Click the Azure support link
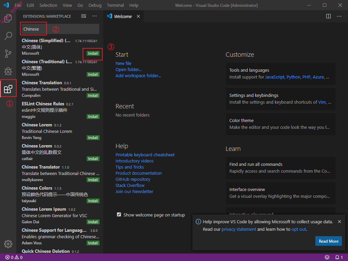Viewport: 348px width, 261px height. (318, 77)
